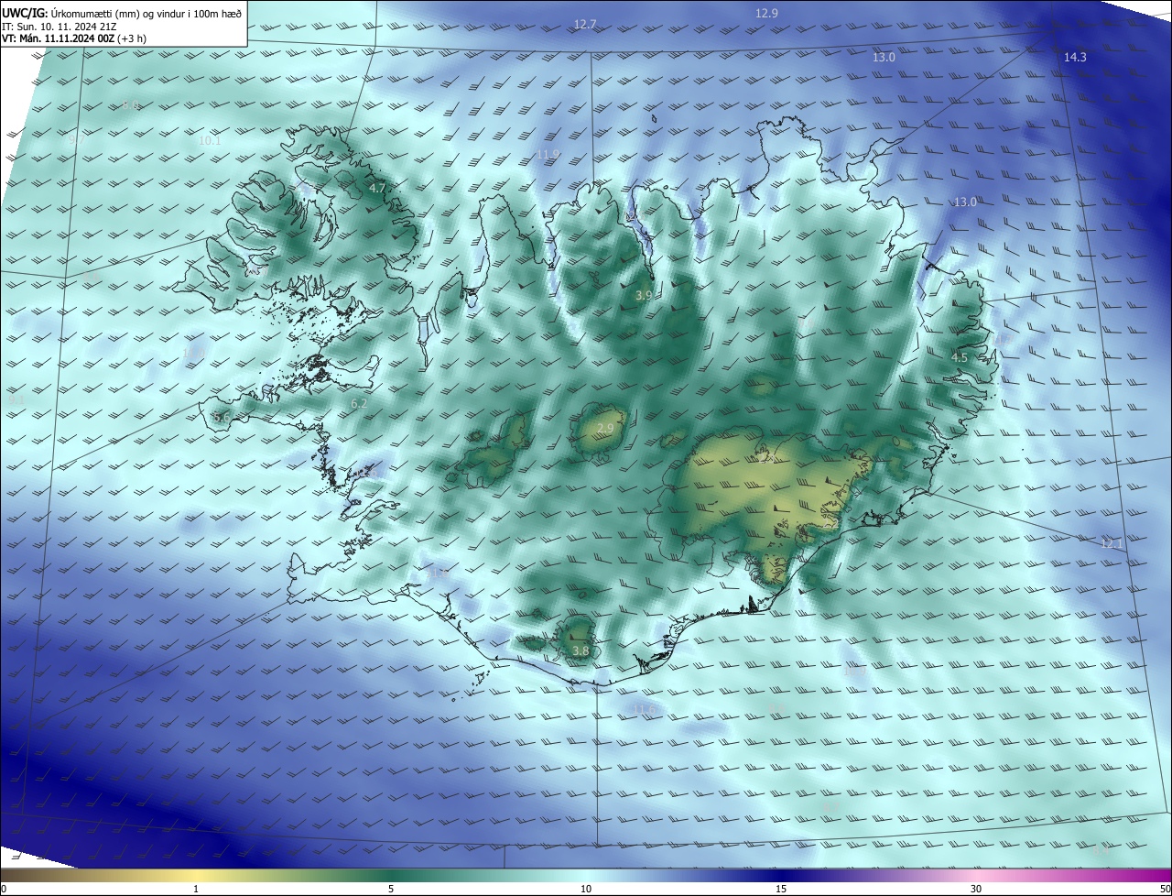
Task: Click the 4.5 value in east Iceland
Action: (x=959, y=357)
